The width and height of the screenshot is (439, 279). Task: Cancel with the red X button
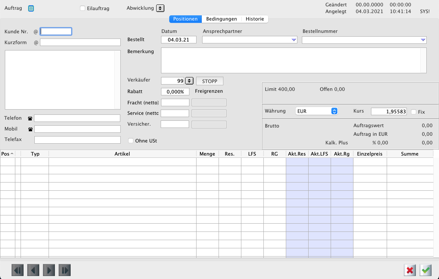410,270
